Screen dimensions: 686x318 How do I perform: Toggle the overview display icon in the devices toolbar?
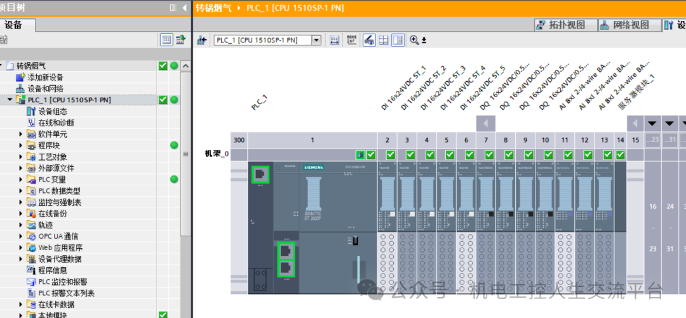click(166, 40)
